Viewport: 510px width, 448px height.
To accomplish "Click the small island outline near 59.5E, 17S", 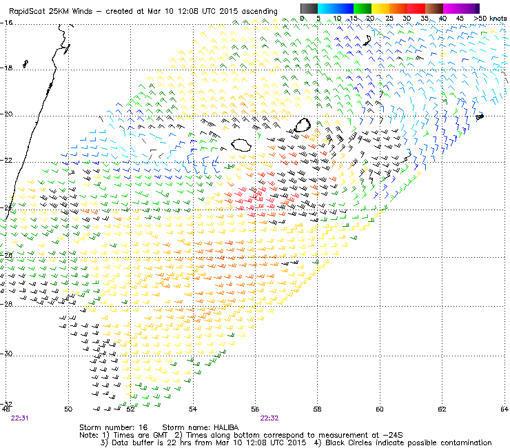I will pyautogui.click(x=367, y=41).
